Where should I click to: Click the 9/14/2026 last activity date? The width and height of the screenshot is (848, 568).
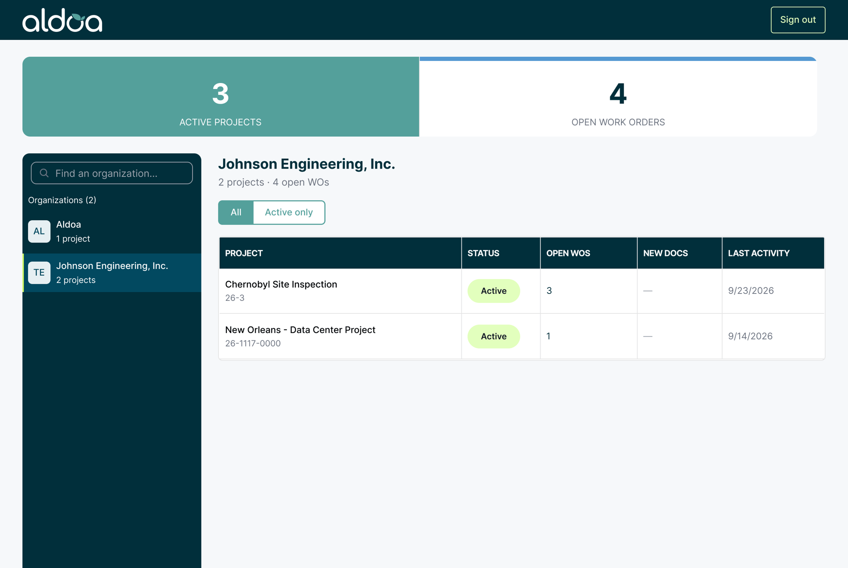[x=750, y=336]
